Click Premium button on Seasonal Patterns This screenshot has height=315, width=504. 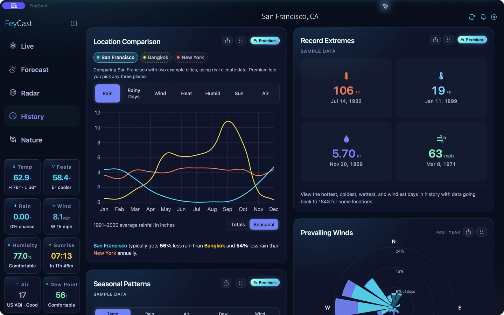point(265,282)
